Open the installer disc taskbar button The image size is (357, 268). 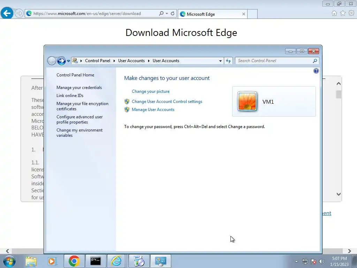pos(139,261)
